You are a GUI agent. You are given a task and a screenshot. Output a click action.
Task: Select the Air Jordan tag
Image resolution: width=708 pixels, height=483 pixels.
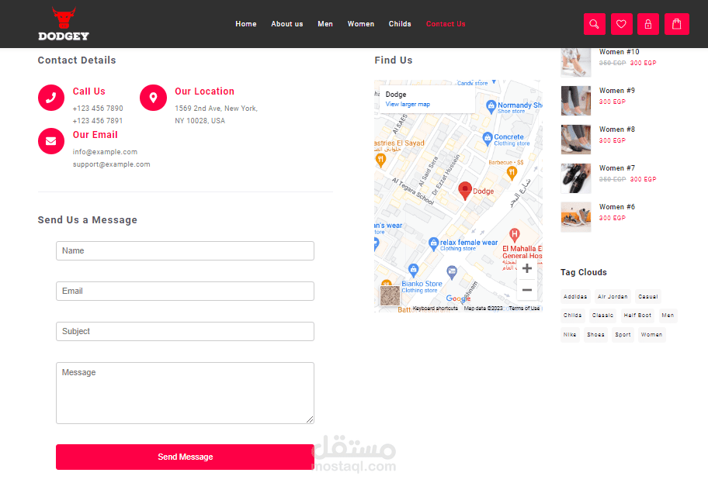click(613, 297)
